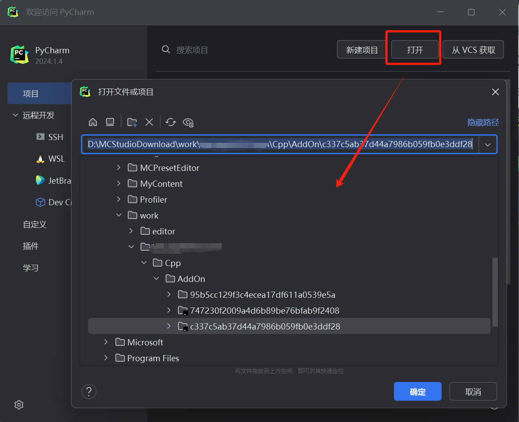519x422 pixels.
Task: Jump to desktop directory icon
Action: coord(110,122)
